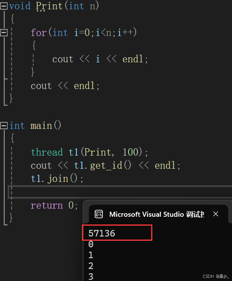Click console output line '0'
This screenshot has width=232, height=281.
91,244
